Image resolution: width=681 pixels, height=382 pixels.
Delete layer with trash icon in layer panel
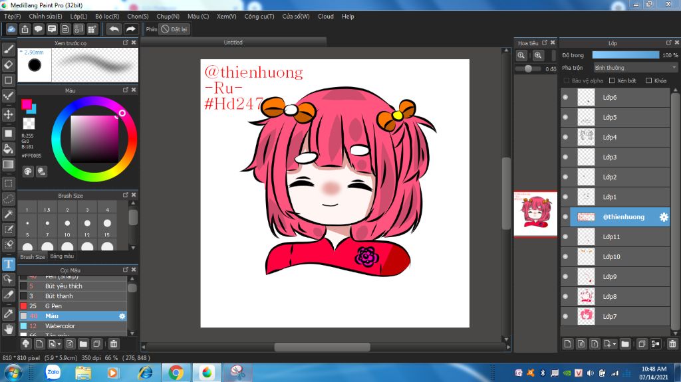point(672,344)
